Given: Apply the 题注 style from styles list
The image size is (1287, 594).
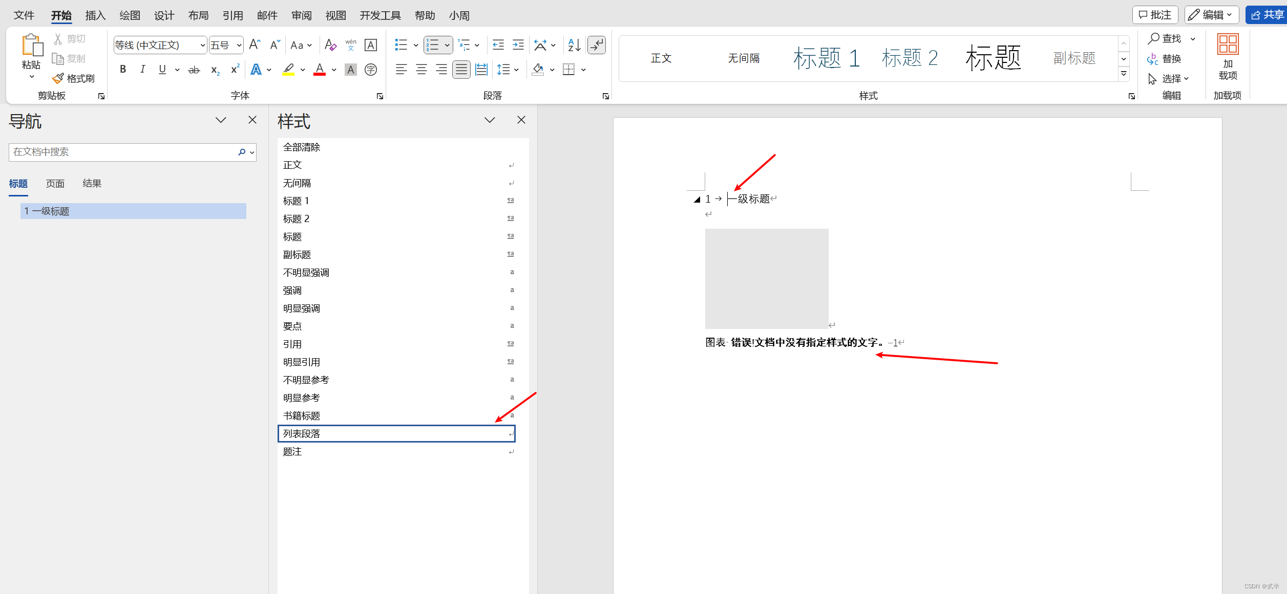Looking at the screenshot, I should click(292, 452).
